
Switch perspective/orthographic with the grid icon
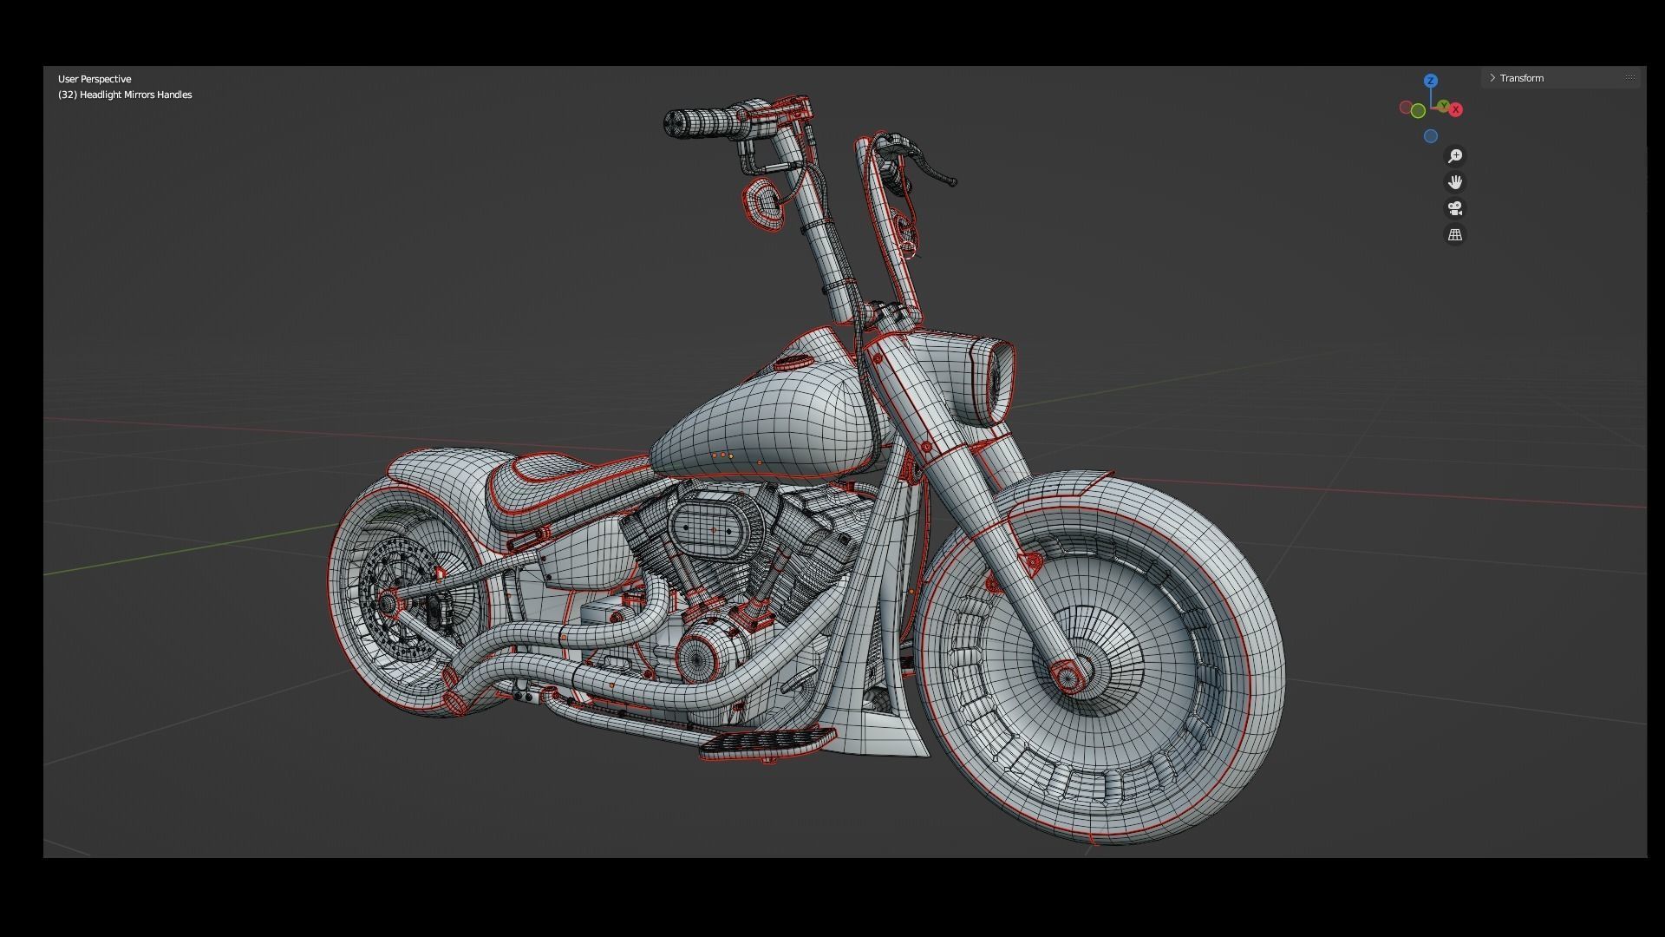(1455, 235)
